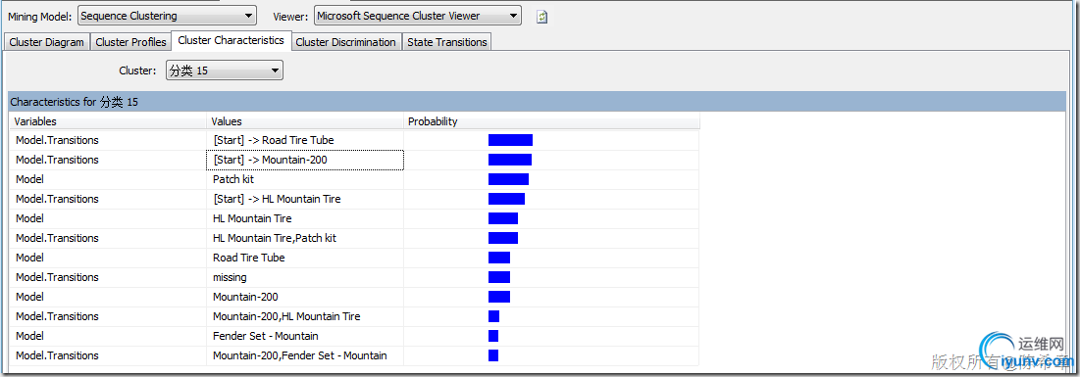This screenshot has width=1080, height=377.
Task: Go to the State Transitions tab
Action: pyautogui.click(x=447, y=42)
